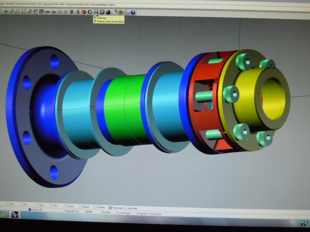Click the Shade viewport icon
This screenshot has height=232, width=310.
(96, 12)
